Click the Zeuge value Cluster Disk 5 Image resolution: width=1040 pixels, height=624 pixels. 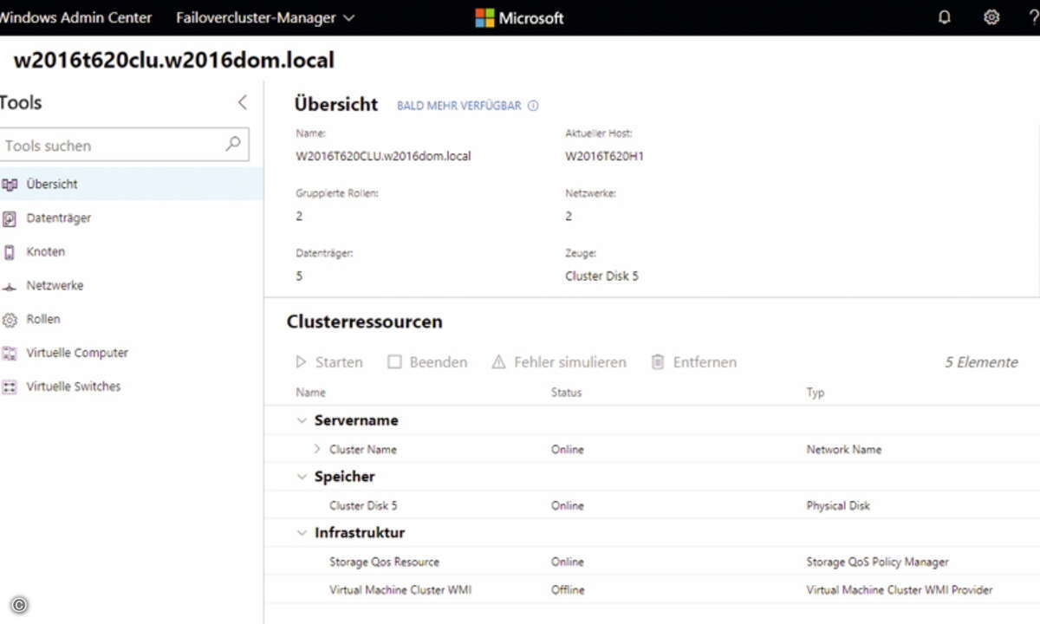[x=601, y=276]
